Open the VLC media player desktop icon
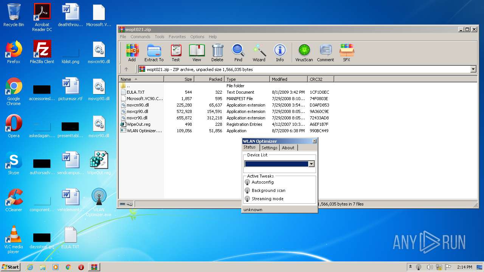Image resolution: width=484 pixels, height=272 pixels. (14, 240)
